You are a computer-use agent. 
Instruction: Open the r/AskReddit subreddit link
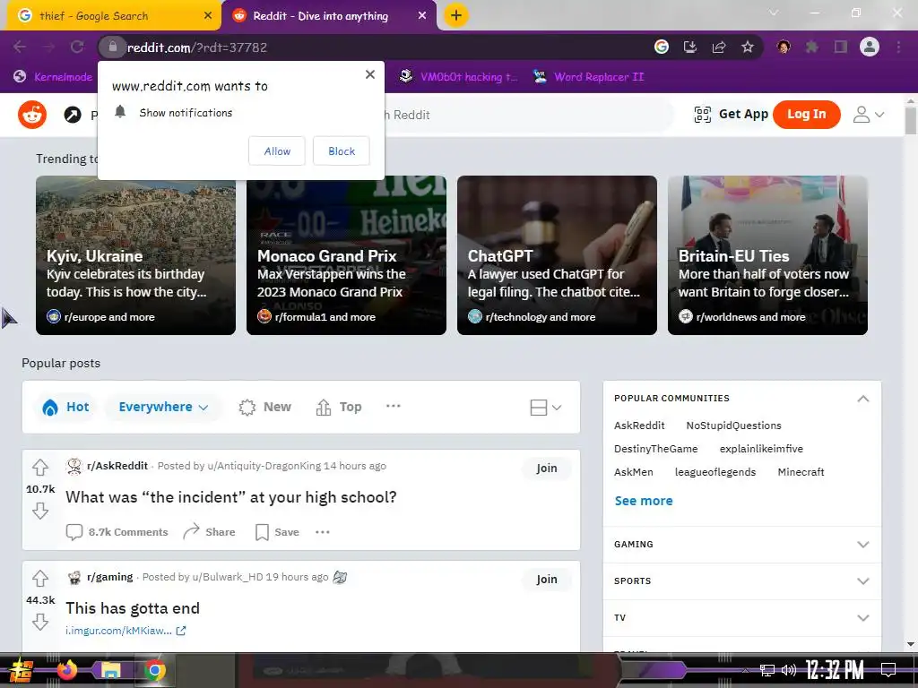coord(117,466)
